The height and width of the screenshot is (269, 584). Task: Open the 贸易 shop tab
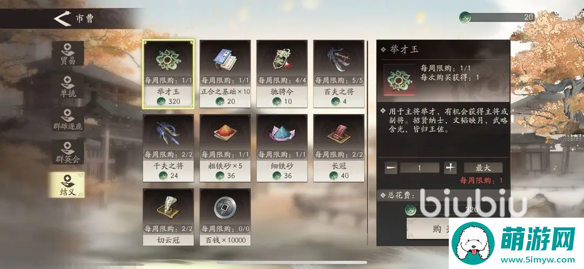(x=68, y=53)
